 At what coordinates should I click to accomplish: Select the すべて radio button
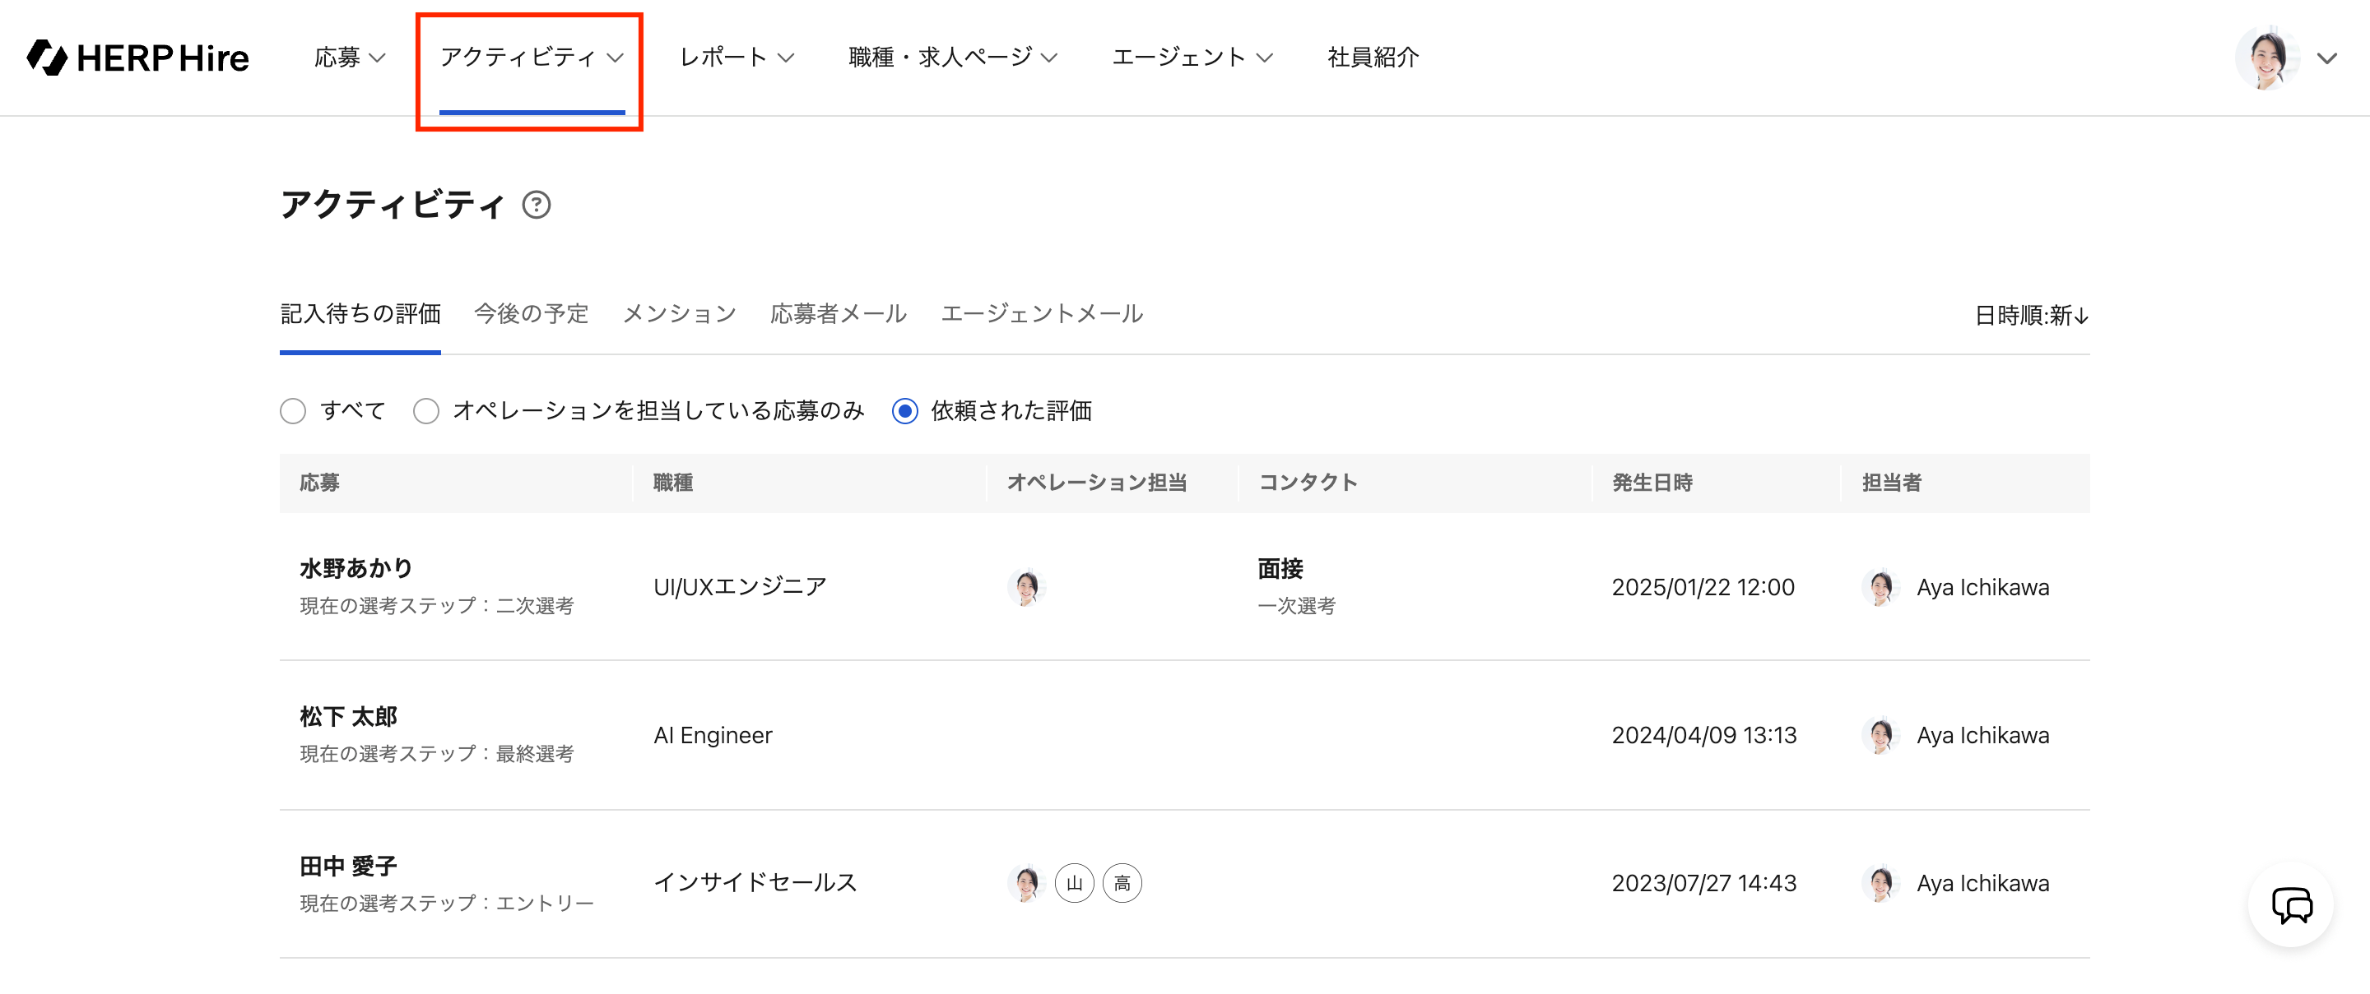click(293, 410)
